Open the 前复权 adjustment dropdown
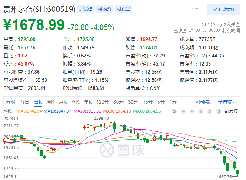Image resolution: width=246 pixels, height=180 pixels. [x=231, y=111]
